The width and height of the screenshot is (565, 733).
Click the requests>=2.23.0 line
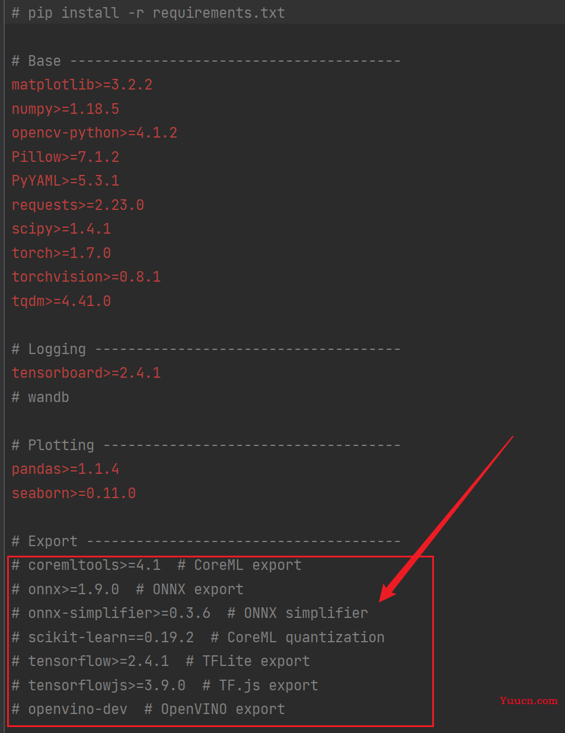point(78,205)
